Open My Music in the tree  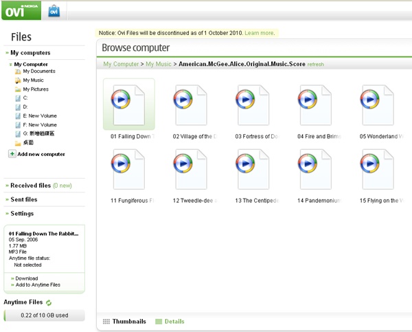[33, 80]
